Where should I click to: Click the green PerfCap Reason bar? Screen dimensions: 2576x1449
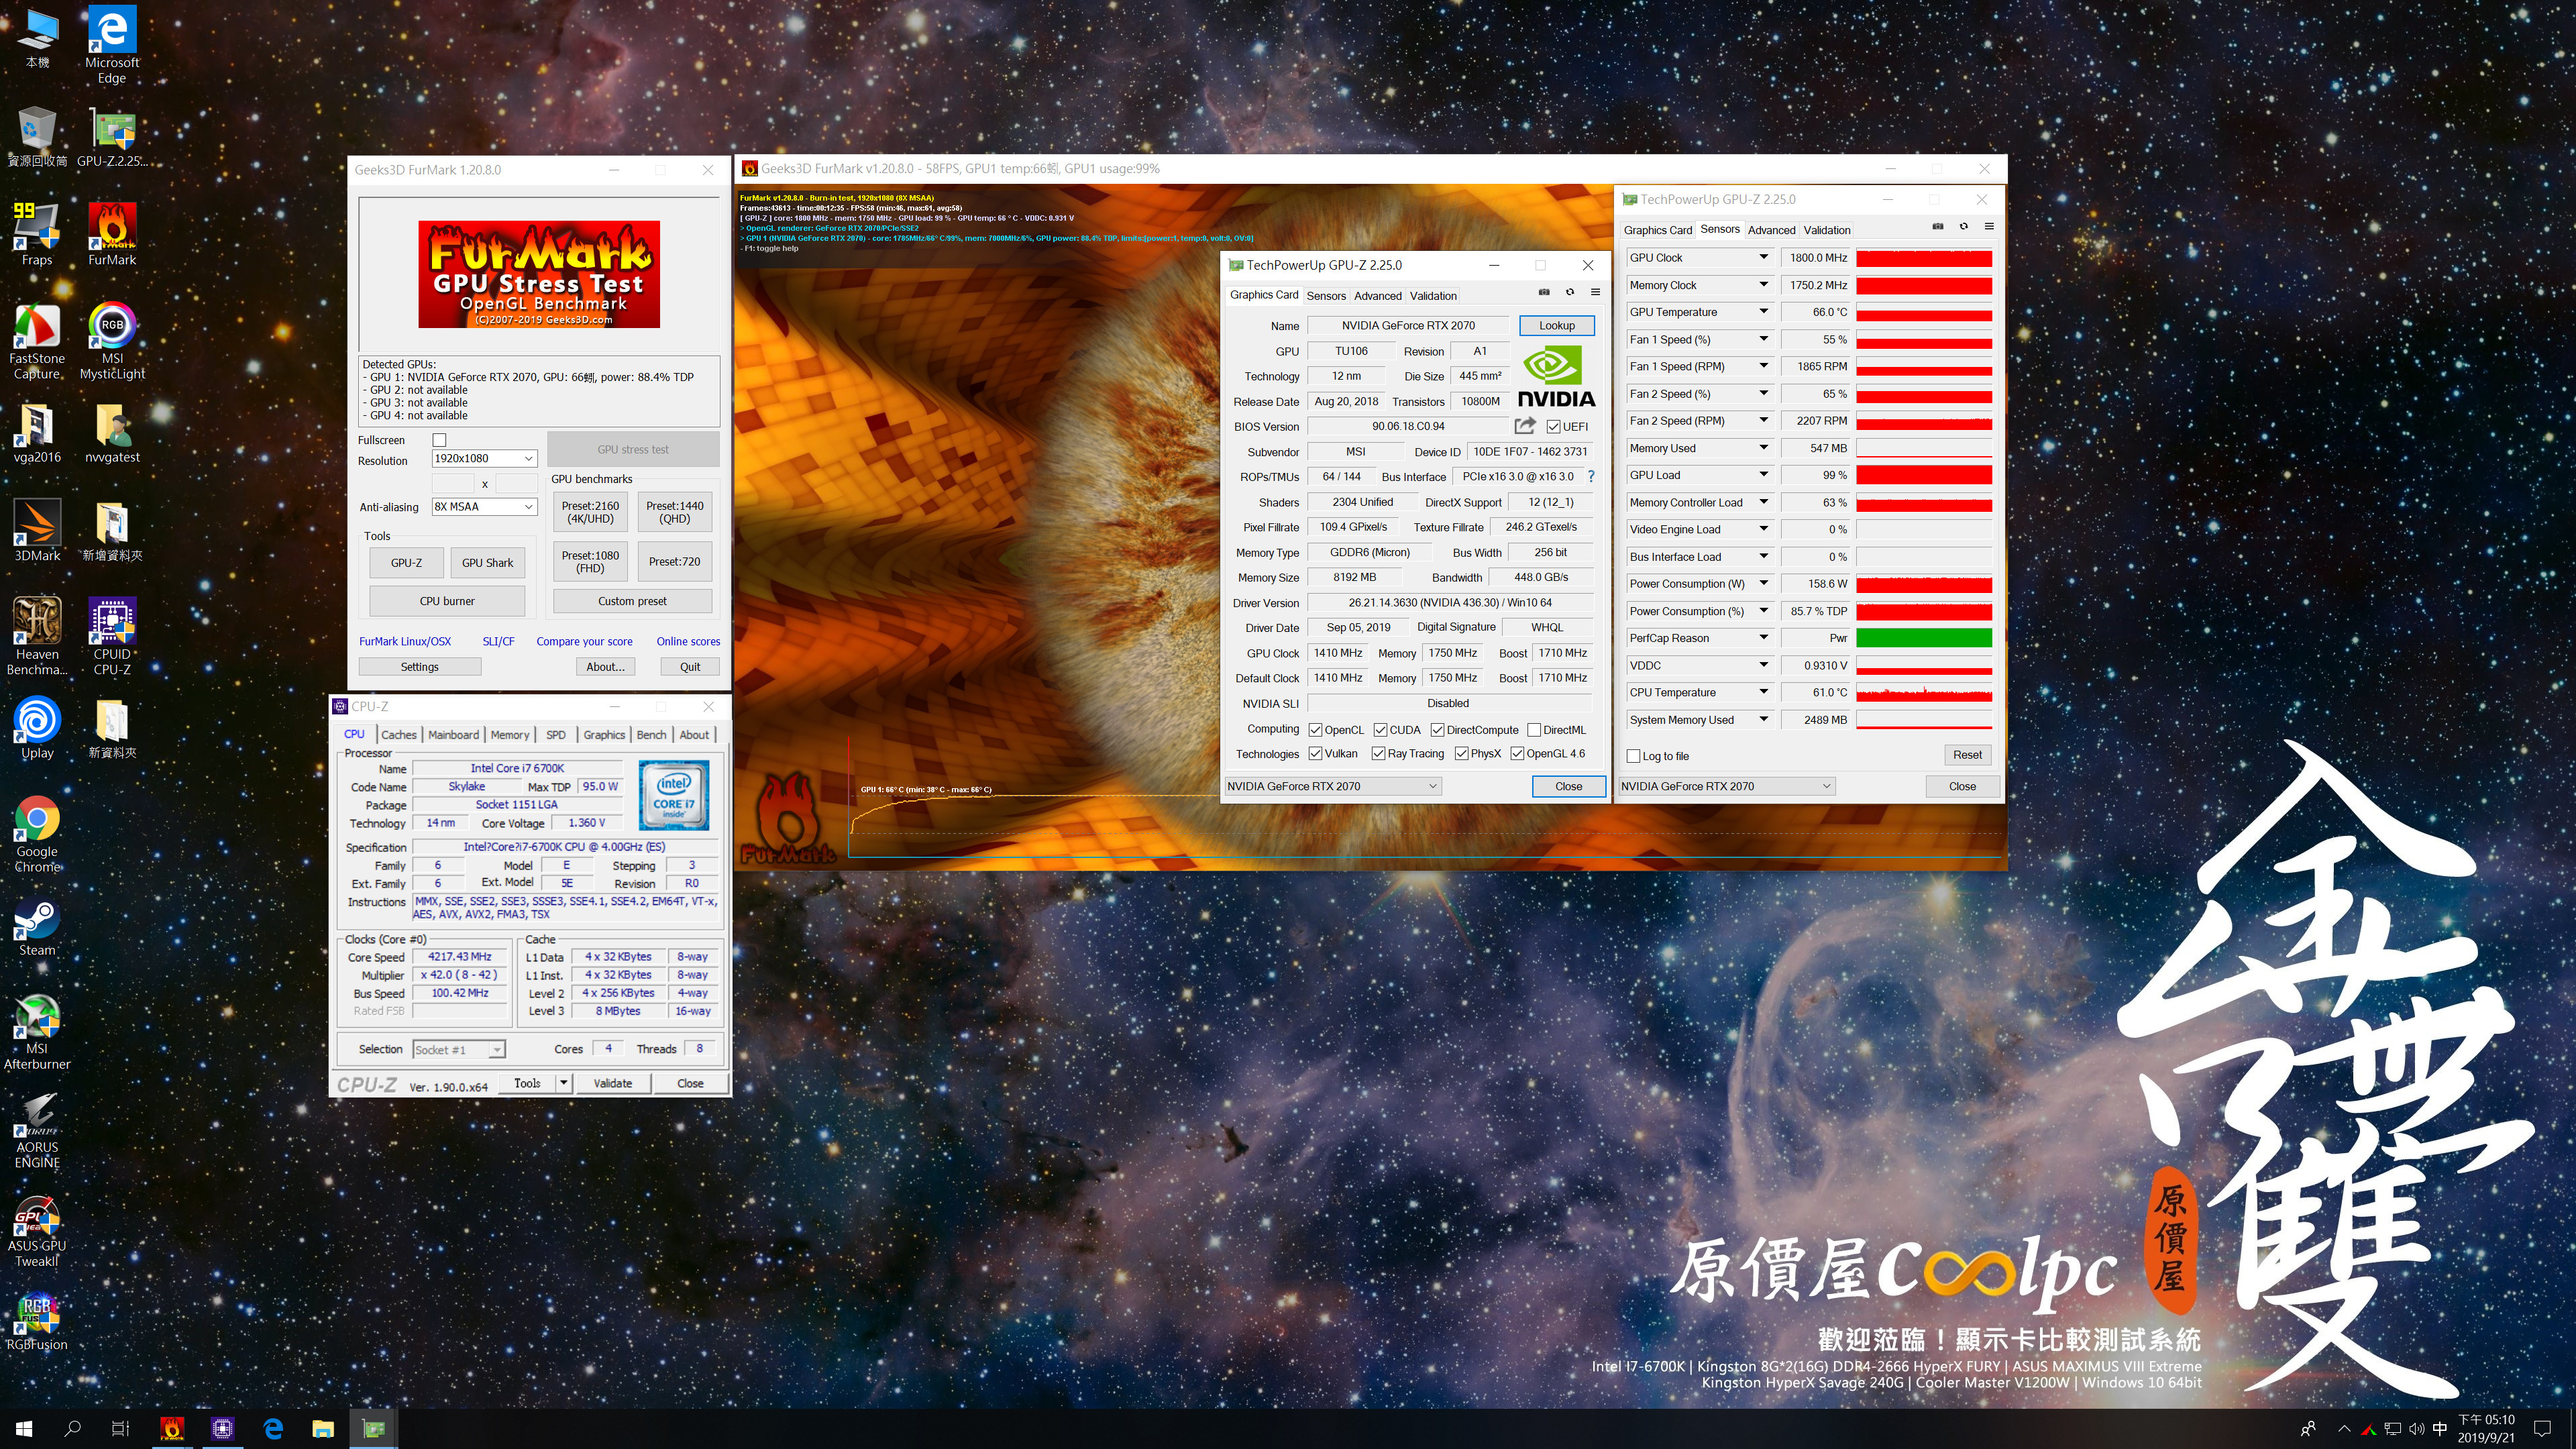(1924, 638)
